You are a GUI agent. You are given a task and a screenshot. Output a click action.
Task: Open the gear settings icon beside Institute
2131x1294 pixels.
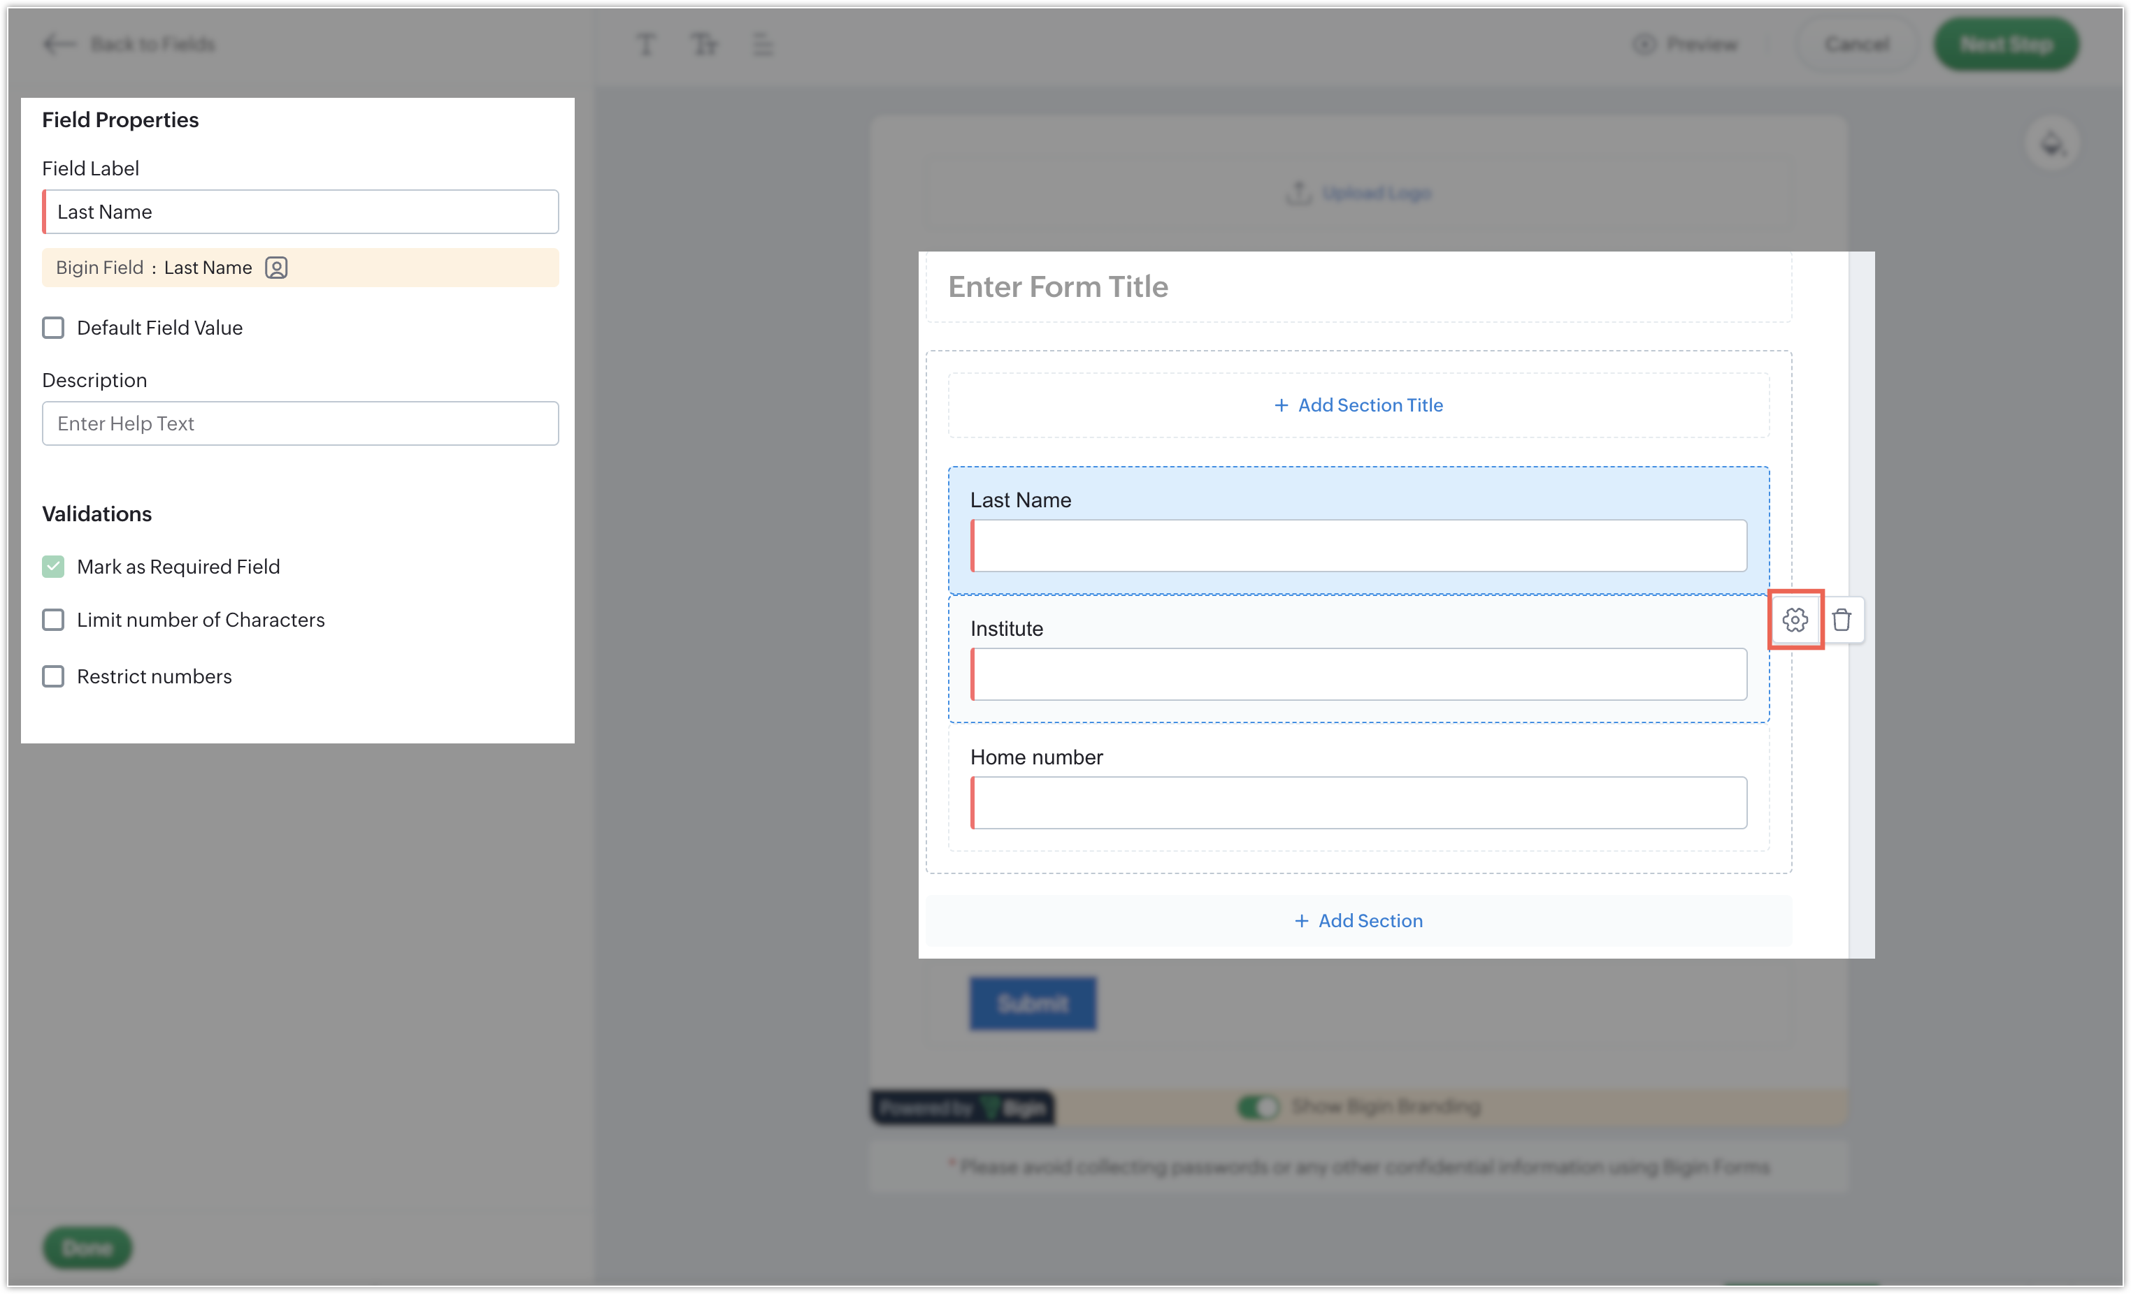coord(1795,620)
